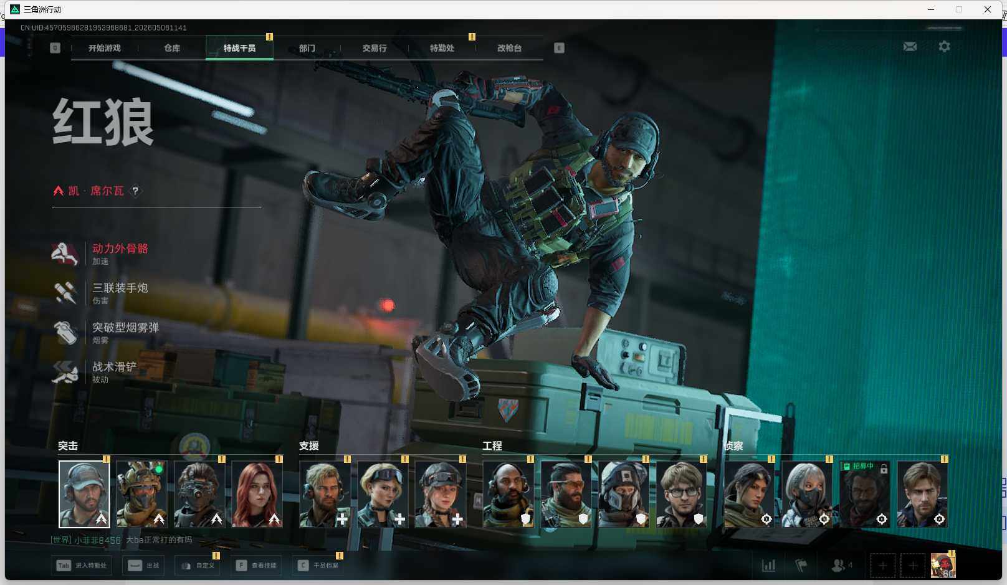Select the white-haired masked recon operator
Screen dimensions: 1007x585
(x=807, y=494)
